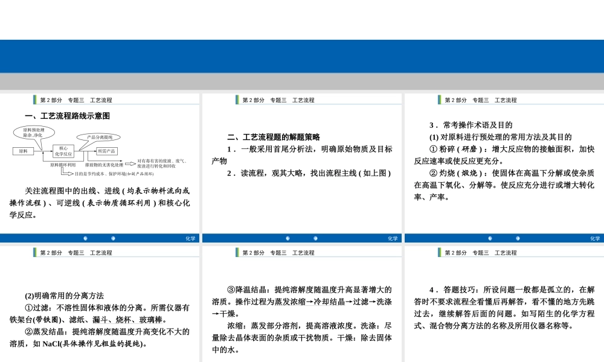Click the left navigation dot on slide one footer
The width and height of the screenshot is (604, 362).
click(86, 238)
